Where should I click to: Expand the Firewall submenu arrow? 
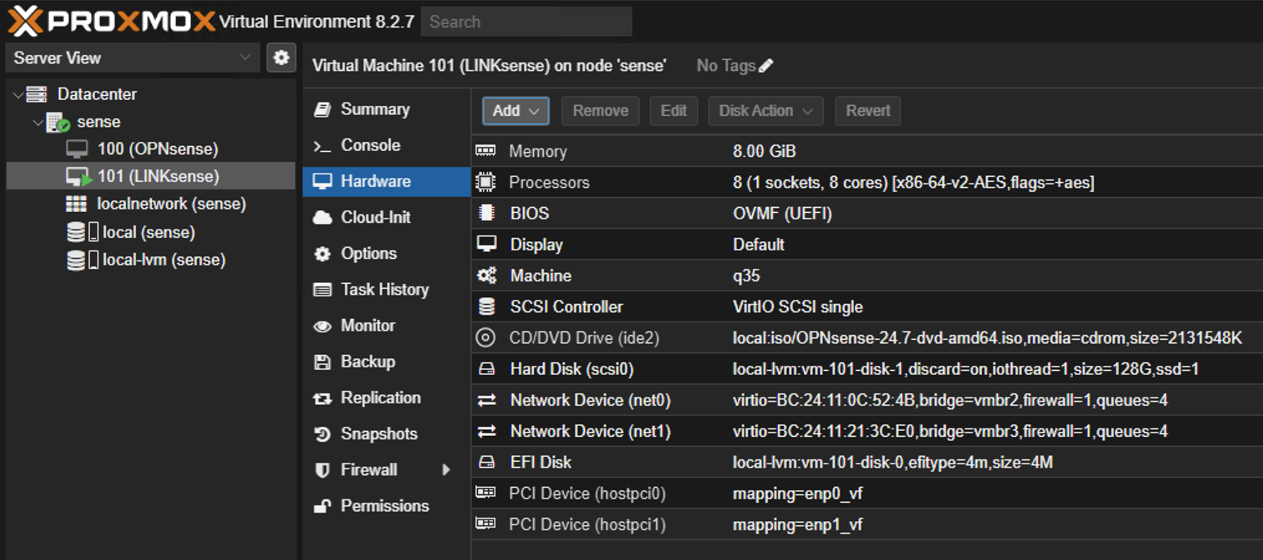(445, 470)
